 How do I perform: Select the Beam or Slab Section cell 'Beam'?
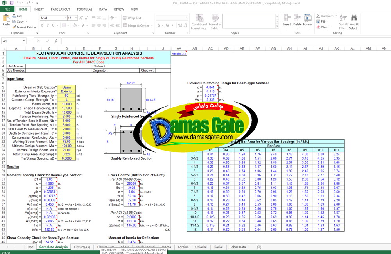66,87
